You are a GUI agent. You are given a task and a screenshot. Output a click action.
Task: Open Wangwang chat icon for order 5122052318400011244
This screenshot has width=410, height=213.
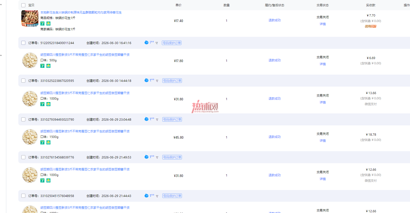point(147,43)
